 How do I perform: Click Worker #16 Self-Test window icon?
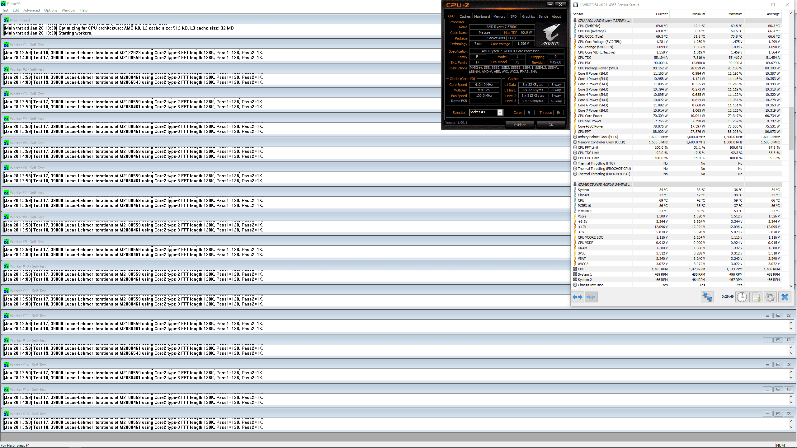pyautogui.click(x=6, y=414)
